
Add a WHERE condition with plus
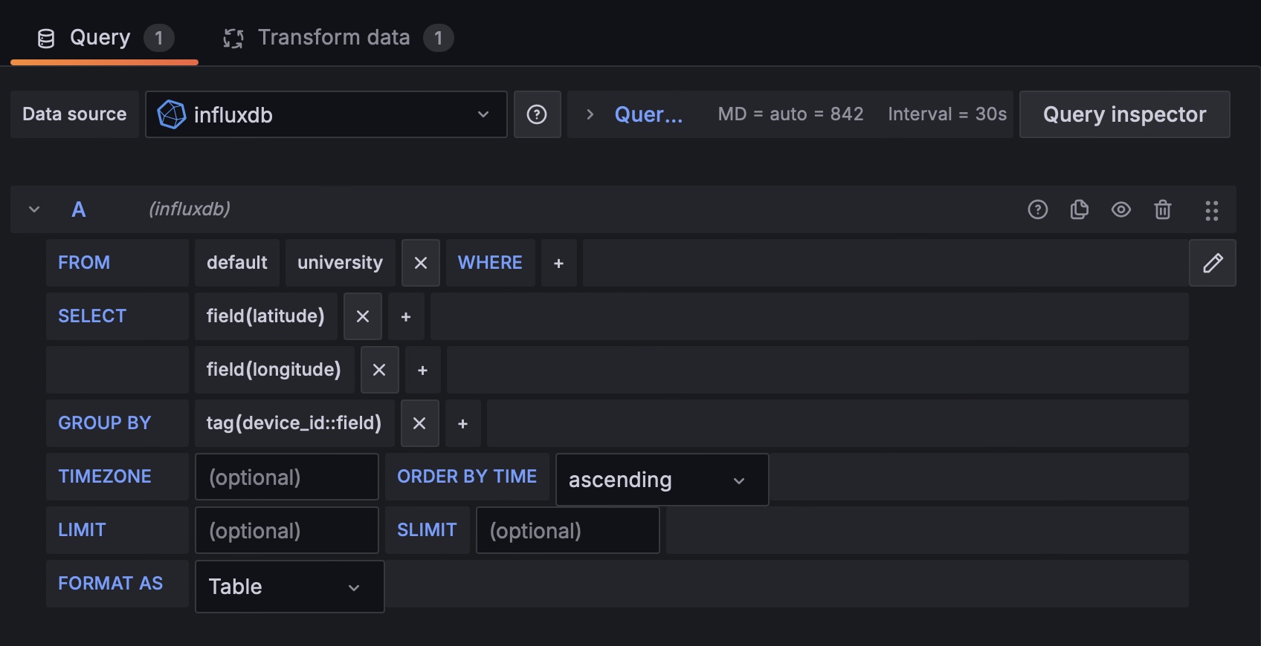coord(558,264)
